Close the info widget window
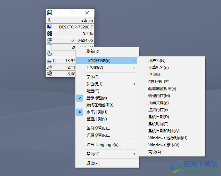 coord(87,13)
